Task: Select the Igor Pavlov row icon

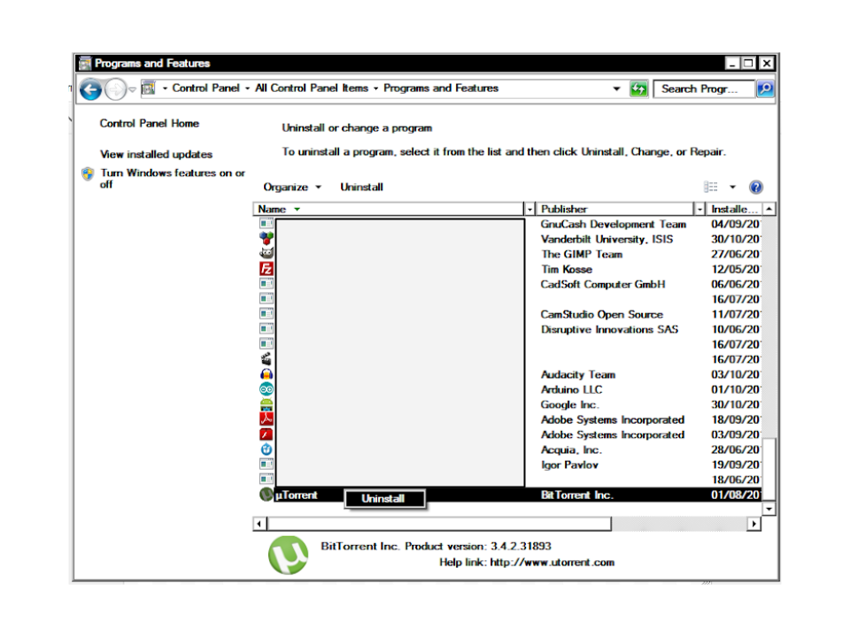Action: pyautogui.click(x=267, y=464)
